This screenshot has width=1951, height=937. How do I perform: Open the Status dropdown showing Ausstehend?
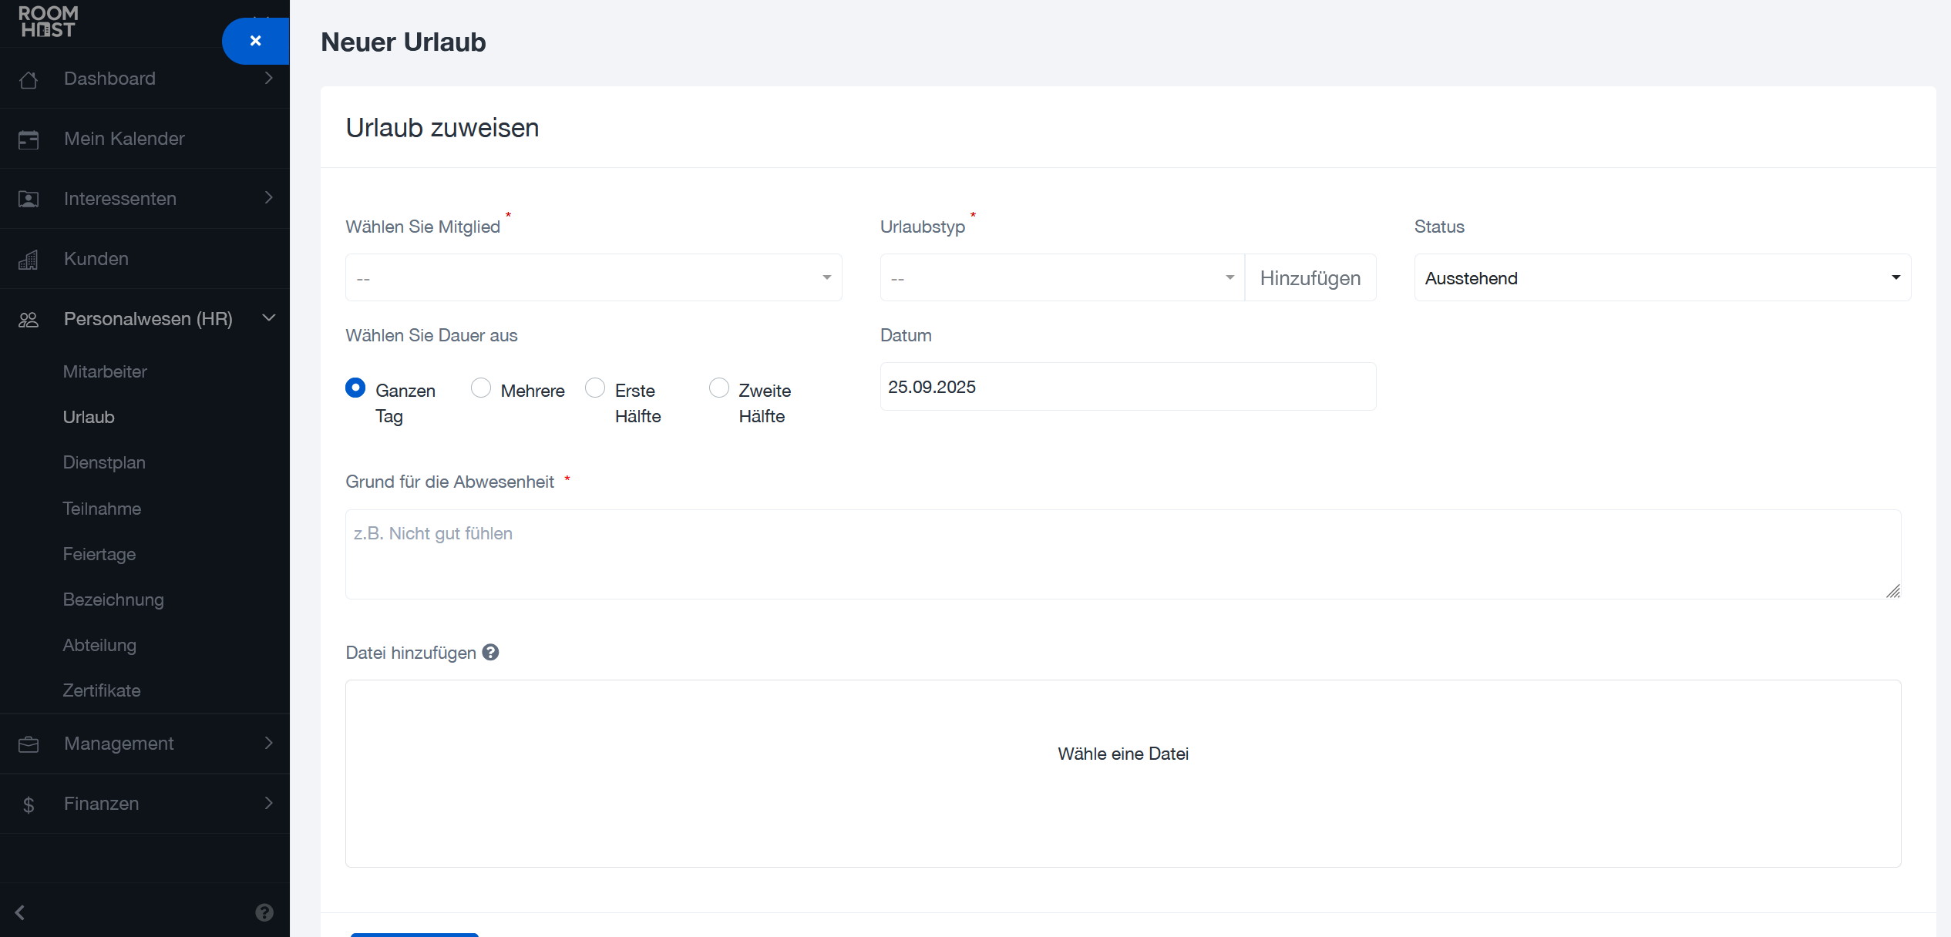click(x=1662, y=277)
